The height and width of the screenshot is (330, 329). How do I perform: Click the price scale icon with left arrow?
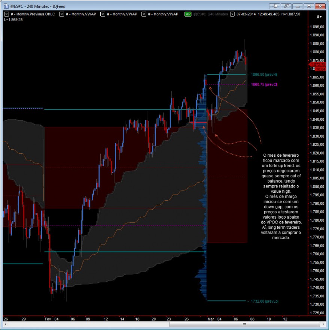tap(319, 16)
